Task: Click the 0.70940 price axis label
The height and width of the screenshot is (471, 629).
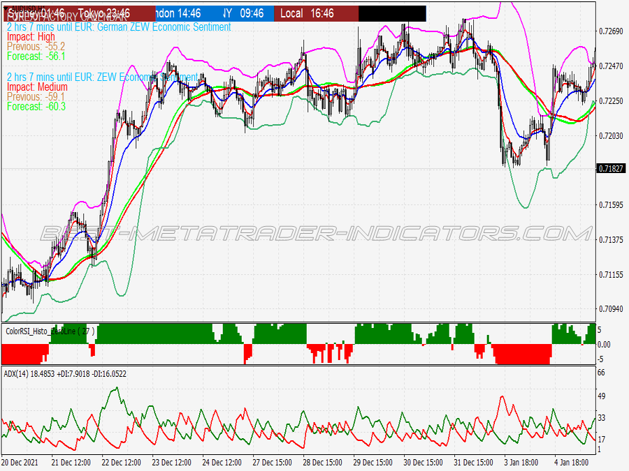Action: pos(611,309)
